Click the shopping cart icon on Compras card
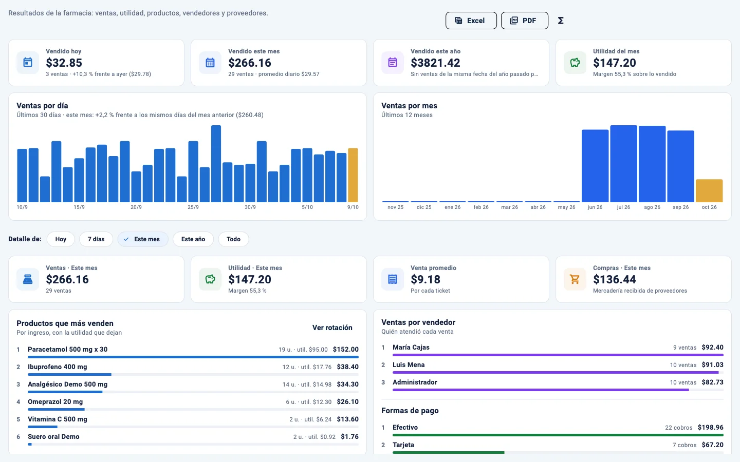The width and height of the screenshot is (740, 462). tap(575, 279)
